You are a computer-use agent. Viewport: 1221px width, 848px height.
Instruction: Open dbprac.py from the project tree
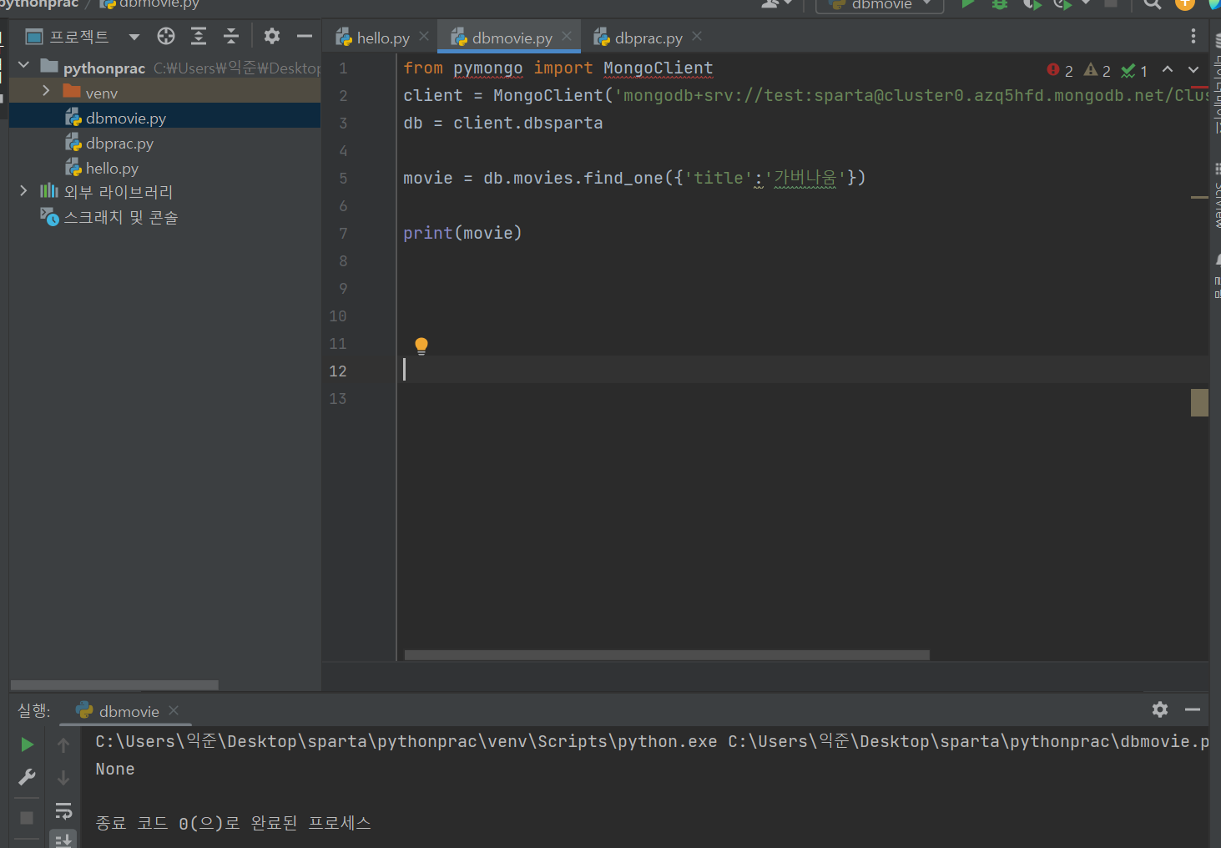tap(119, 143)
